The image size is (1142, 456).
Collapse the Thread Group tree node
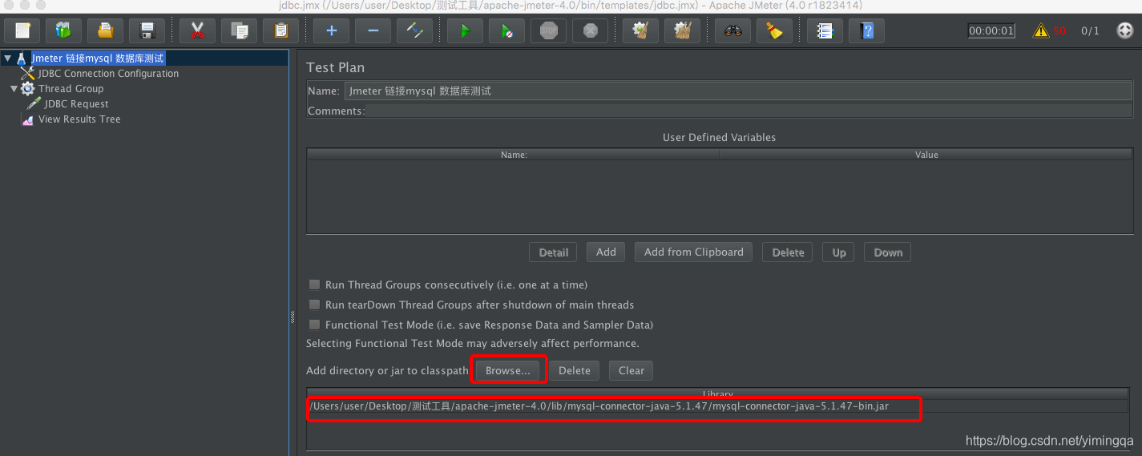(14, 89)
